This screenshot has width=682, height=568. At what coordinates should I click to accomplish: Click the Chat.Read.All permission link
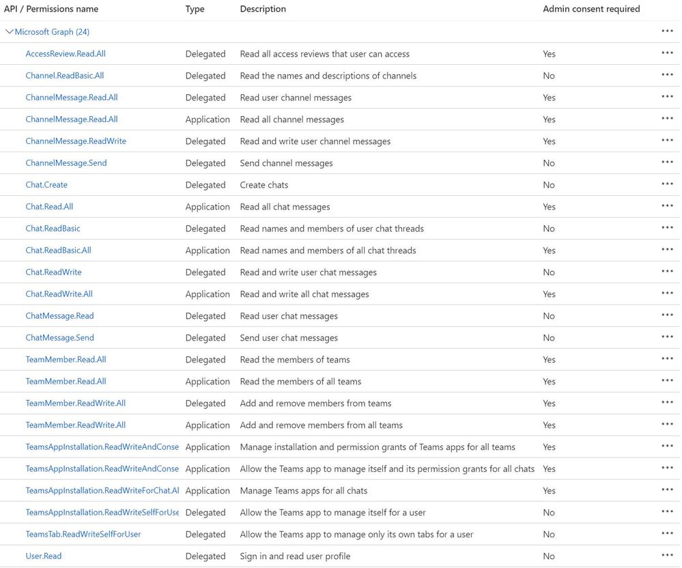(49, 207)
